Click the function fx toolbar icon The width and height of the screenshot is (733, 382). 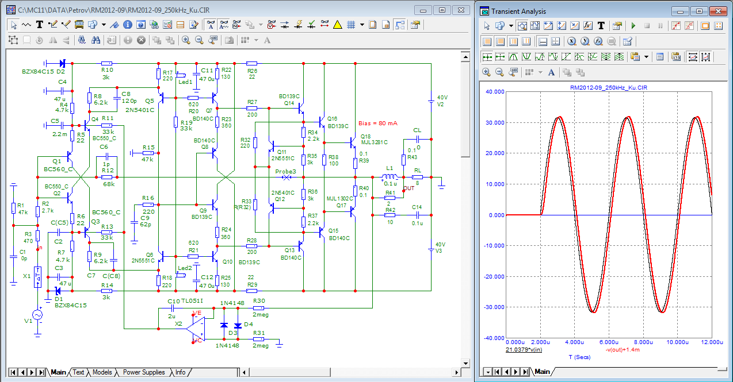coord(588,26)
